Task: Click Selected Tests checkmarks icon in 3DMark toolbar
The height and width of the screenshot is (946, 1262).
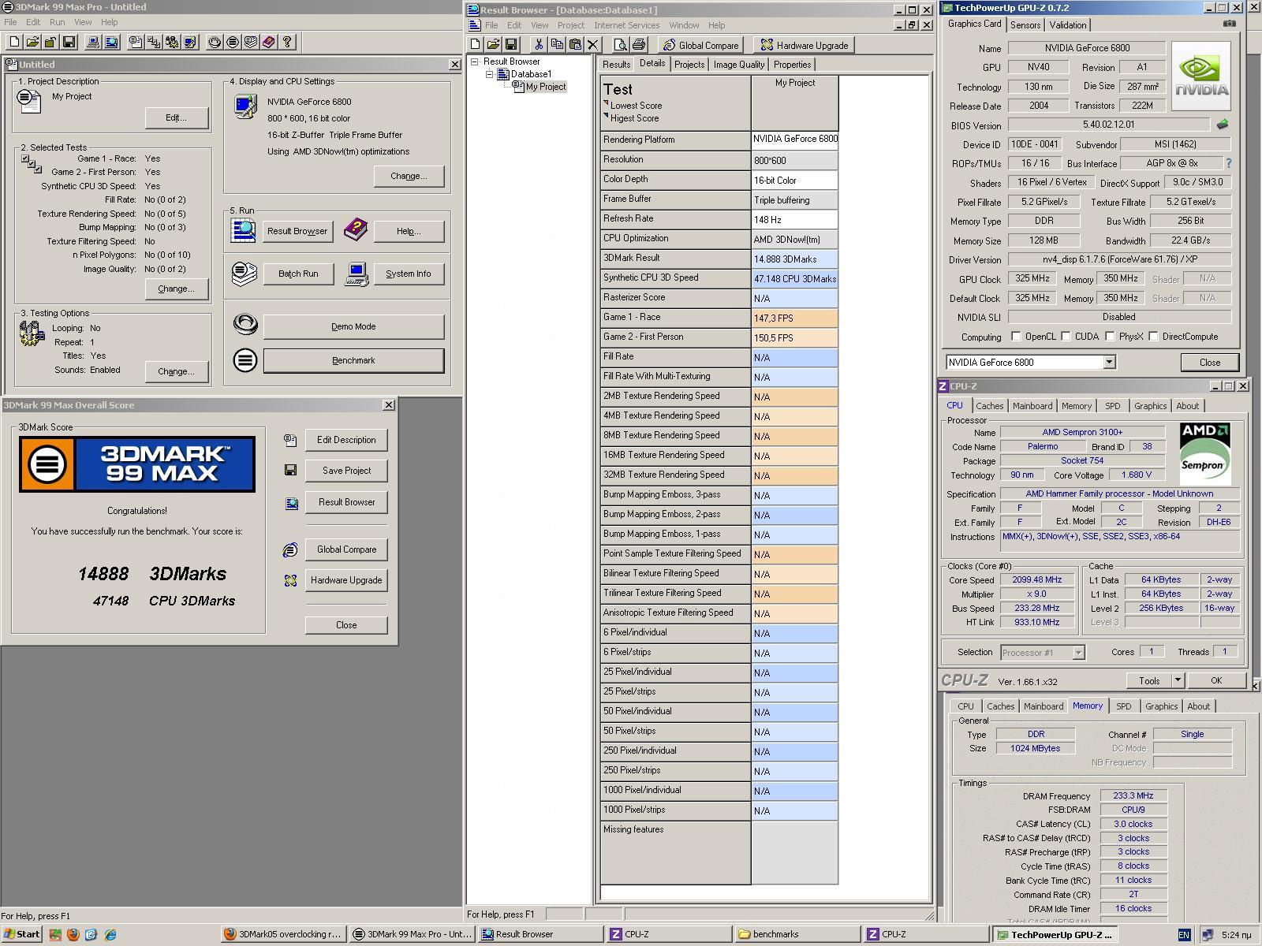Action: [x=154, y=42]
